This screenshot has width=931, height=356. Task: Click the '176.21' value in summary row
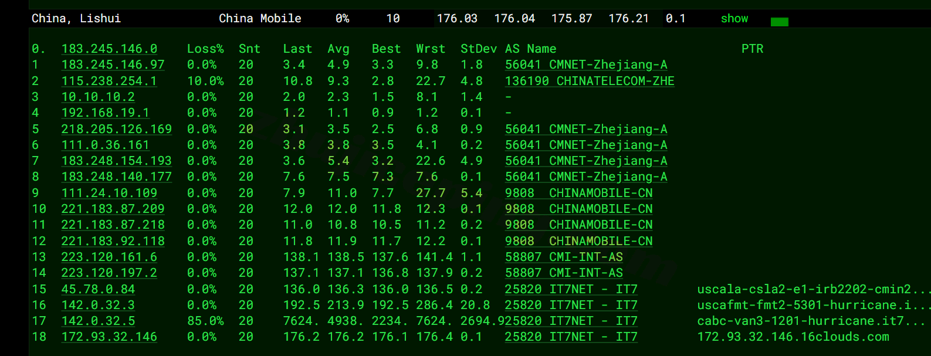click(x=629, y=19)
